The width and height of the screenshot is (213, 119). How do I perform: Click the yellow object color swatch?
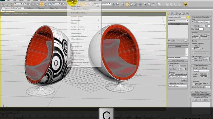pyautogui.click(x=188, y=17)
